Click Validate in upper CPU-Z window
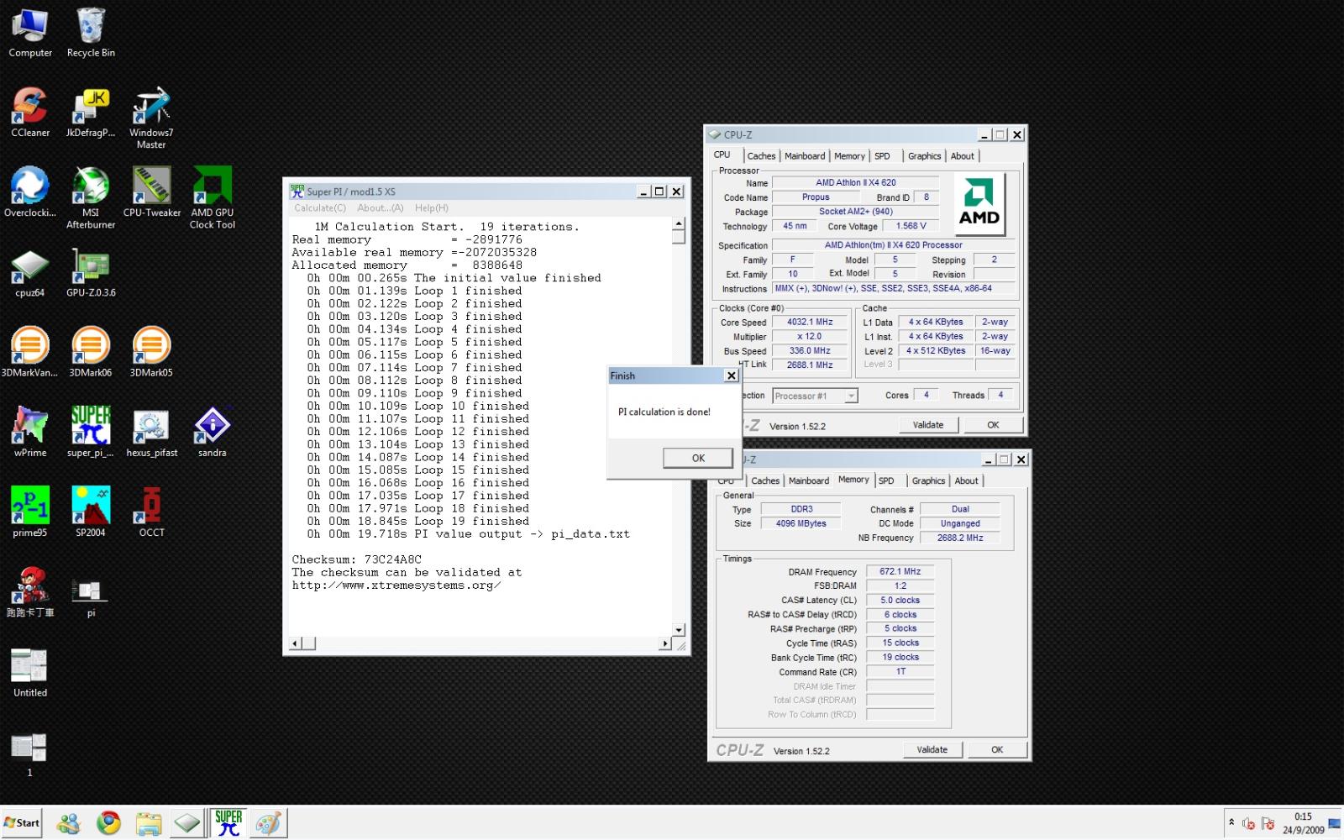This screenshot has height=840, width=1344. (928, 425)
